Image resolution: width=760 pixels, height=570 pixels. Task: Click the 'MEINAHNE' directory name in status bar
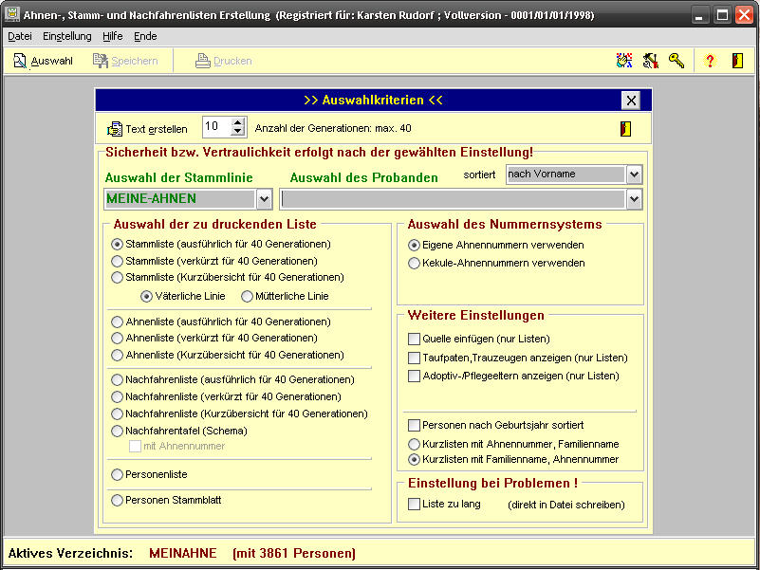pyautogui.click(x=183, y=553)
